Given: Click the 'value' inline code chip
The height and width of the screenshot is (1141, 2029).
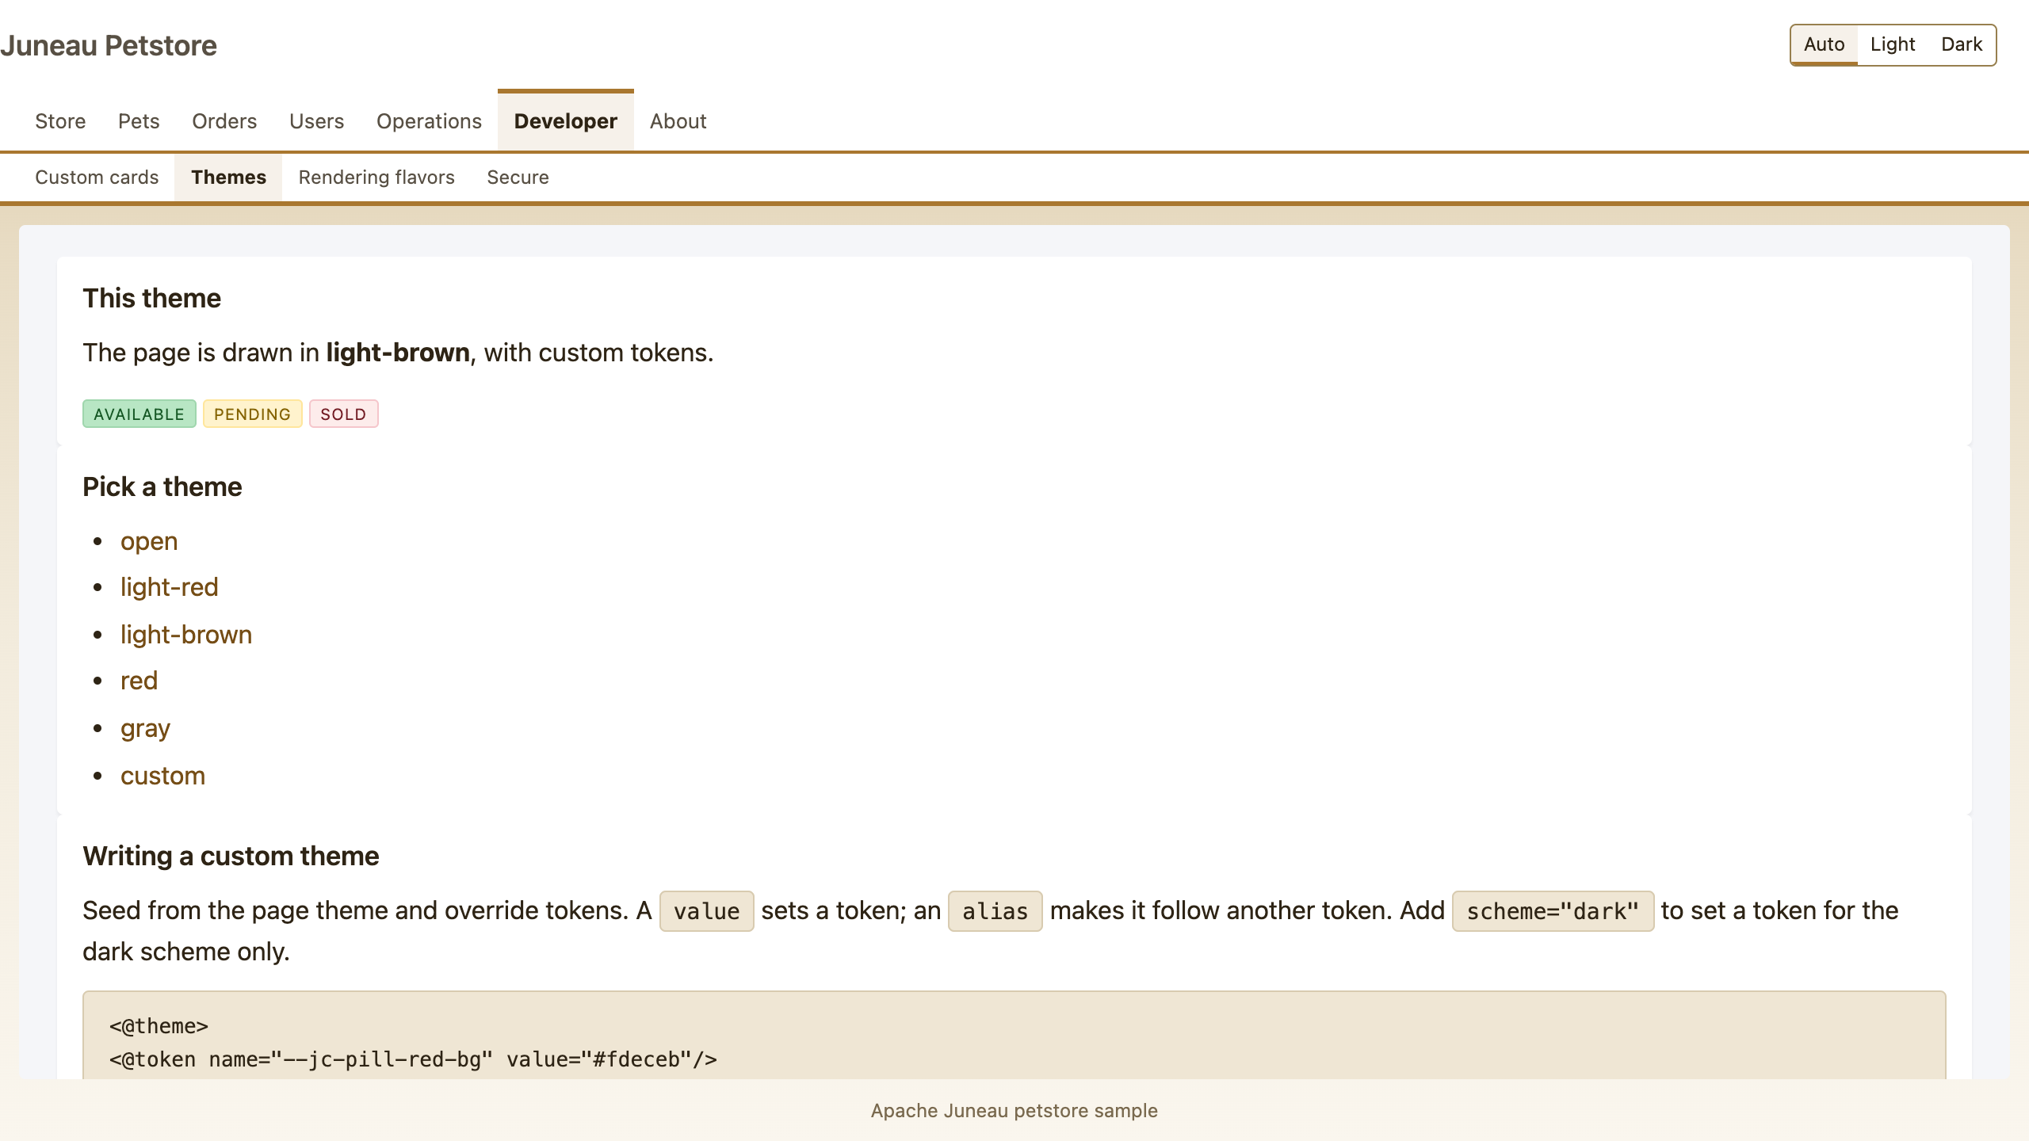Looking at the screenshot, I should [707, 911].
